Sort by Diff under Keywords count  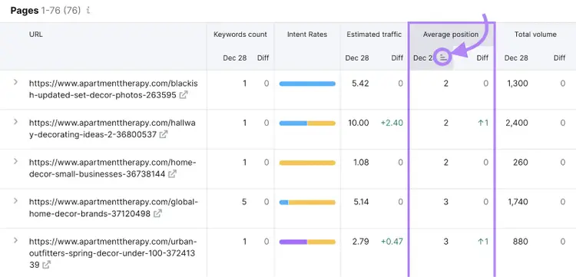coord(263,58)
